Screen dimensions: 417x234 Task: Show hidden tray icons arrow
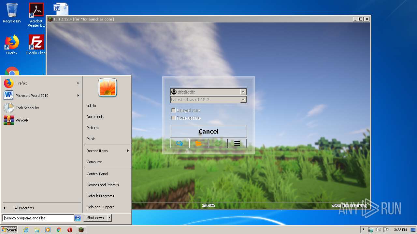point(363,230)
